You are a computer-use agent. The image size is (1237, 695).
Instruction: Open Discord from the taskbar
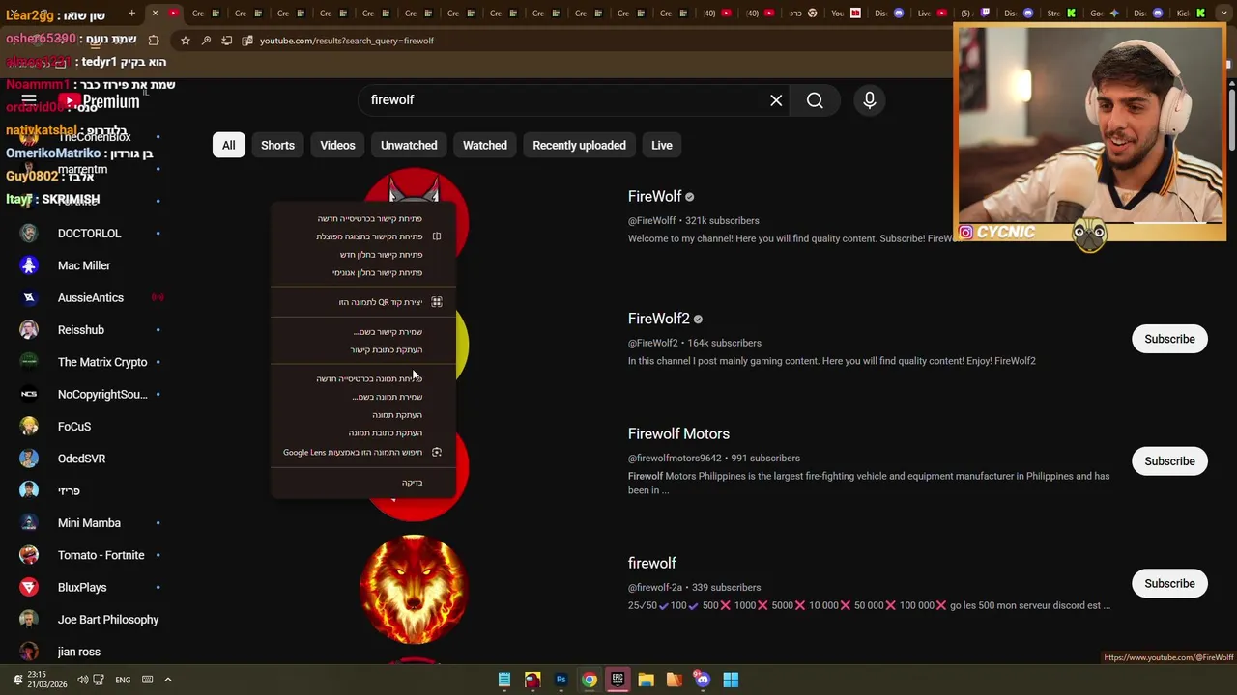pyautogui.click(x=703, y=680)
